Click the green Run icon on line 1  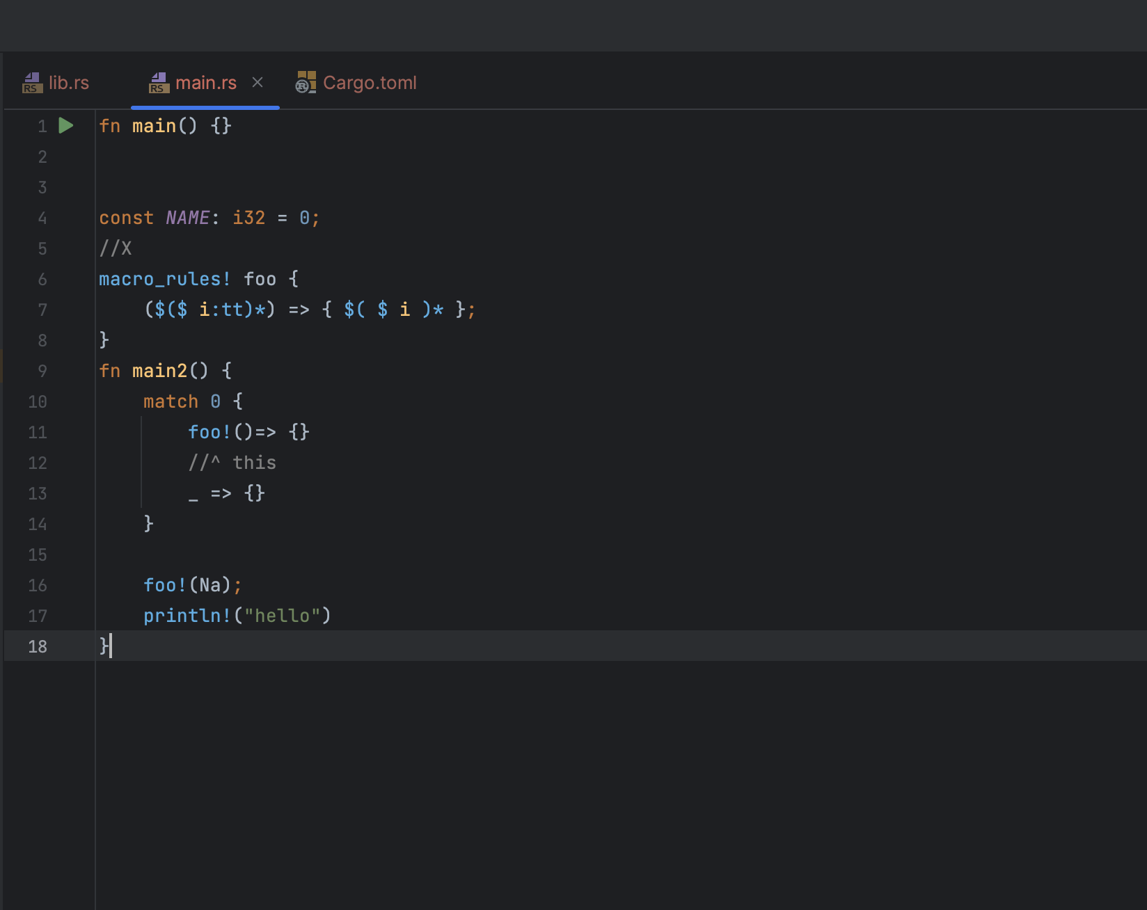65,126
